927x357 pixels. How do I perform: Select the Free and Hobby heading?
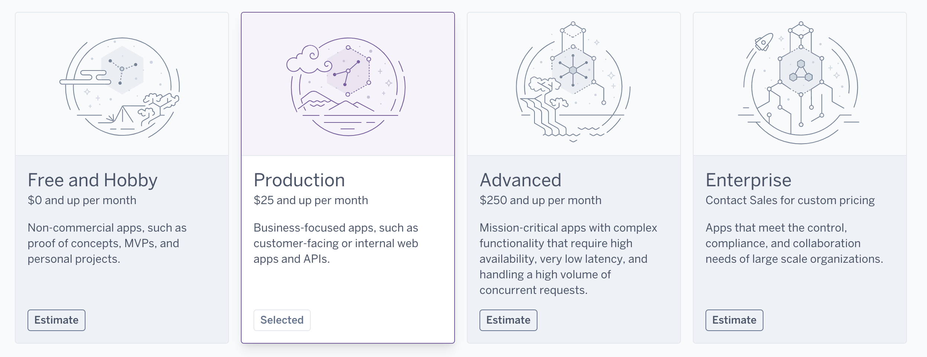(x=93, y=180)
